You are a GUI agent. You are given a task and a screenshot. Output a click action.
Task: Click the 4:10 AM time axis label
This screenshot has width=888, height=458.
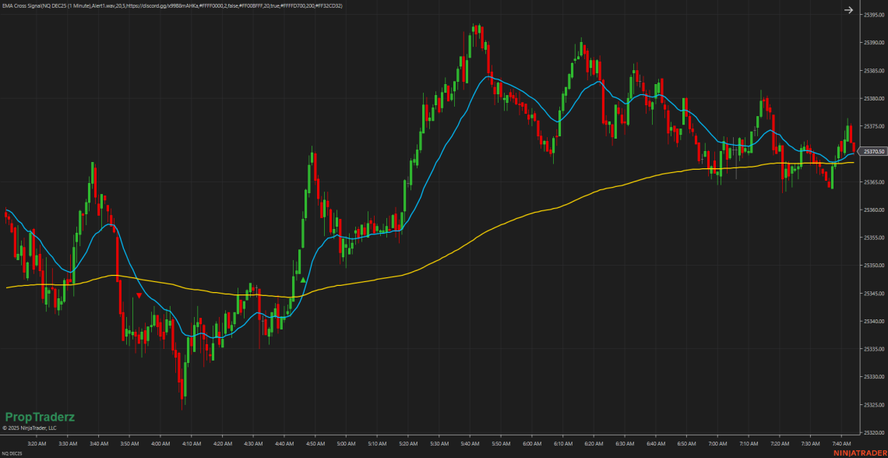pos(191,443)
